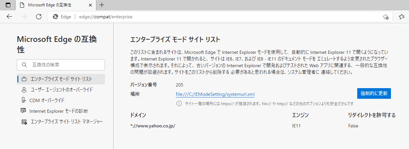The width and height of the screenshot is (409, 149).
Task: Click the site list manager gear icon
Action: tap(24, 122)
